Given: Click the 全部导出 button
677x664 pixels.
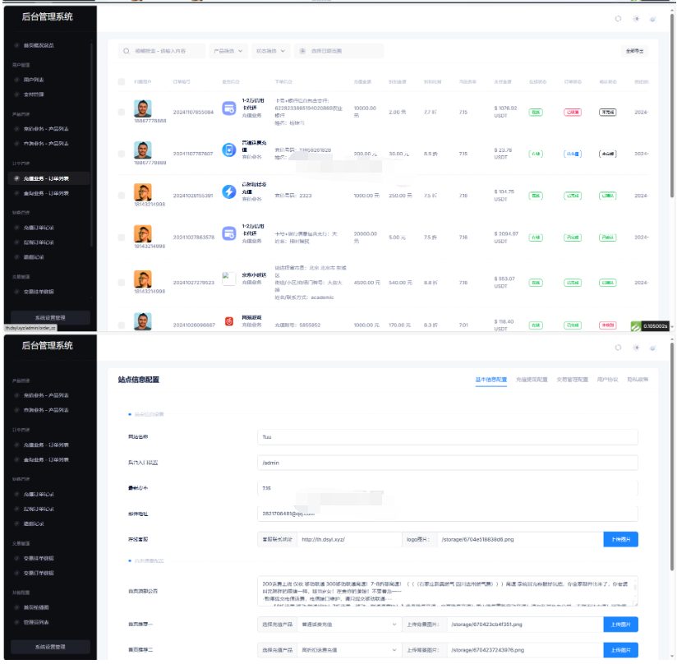Looking at the screenshot, I should (635, 51).
